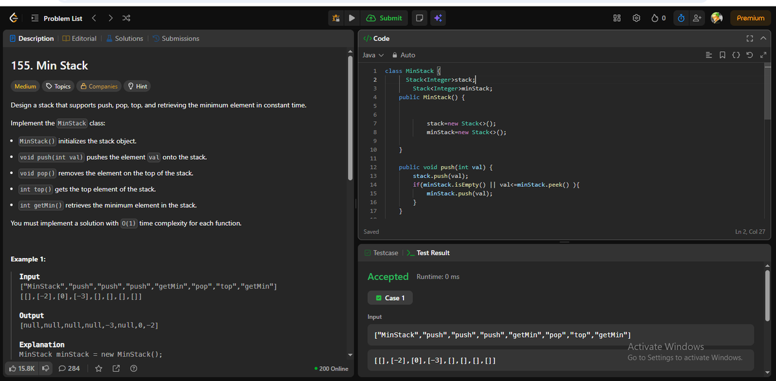
Task: Go to the previous problem arrow
Action: point(94,18)
